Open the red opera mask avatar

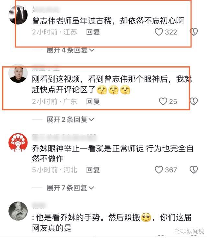pyautogui.click(x=18, y=143)
